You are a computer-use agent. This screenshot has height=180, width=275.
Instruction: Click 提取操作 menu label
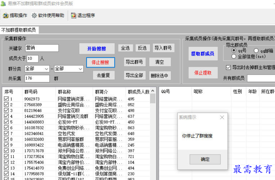[18, 15]
